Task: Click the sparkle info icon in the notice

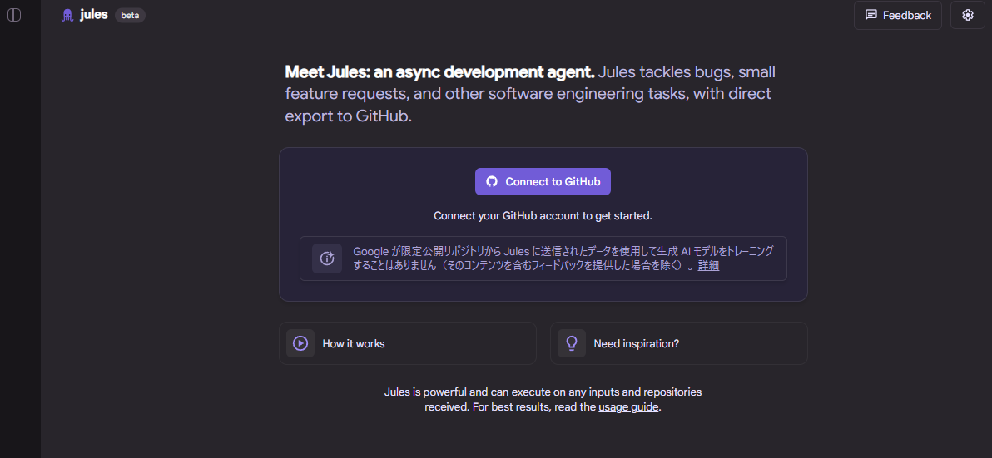Action: pos(327,259)
